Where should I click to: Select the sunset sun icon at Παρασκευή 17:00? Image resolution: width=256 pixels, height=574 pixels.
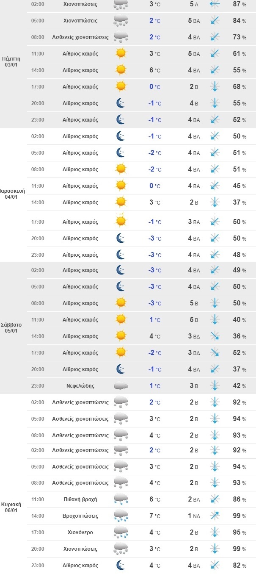(121, 220)
